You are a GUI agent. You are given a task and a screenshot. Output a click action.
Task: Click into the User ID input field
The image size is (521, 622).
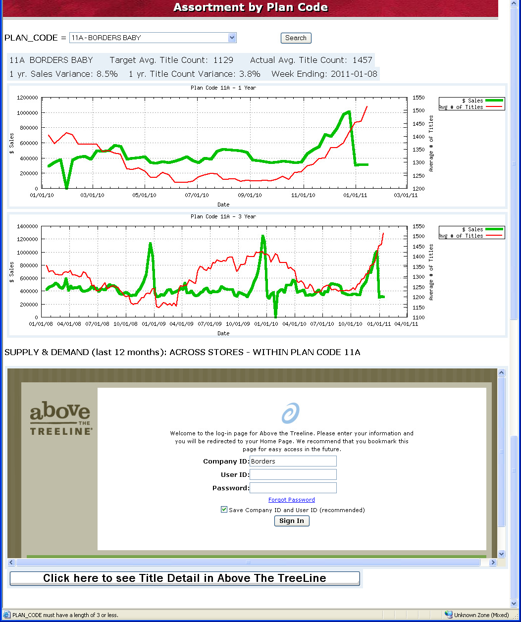pyautogui.click(x=293, y=474)
